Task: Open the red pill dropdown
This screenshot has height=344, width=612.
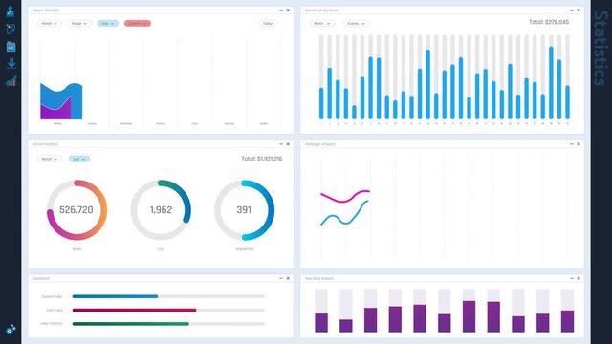Action: [138, 23]
